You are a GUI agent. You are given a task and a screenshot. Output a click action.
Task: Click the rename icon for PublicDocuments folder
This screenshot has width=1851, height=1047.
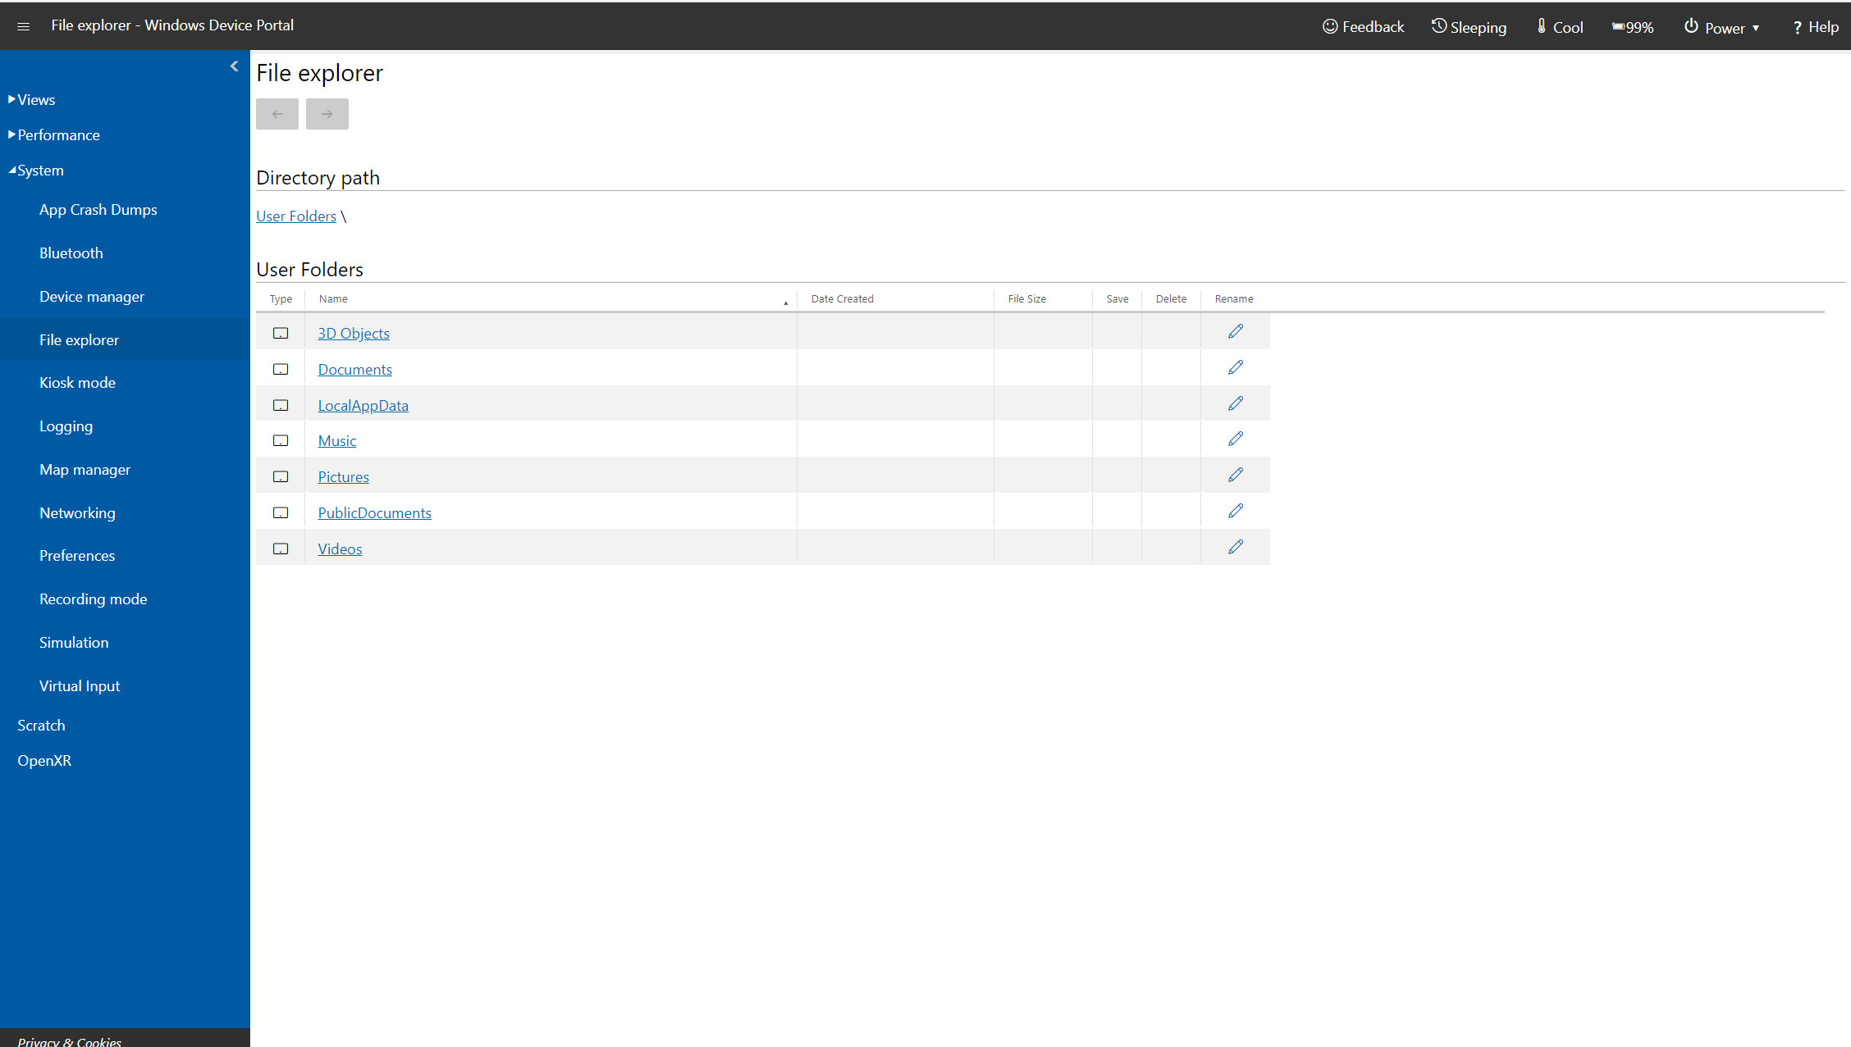(1236, 511)
